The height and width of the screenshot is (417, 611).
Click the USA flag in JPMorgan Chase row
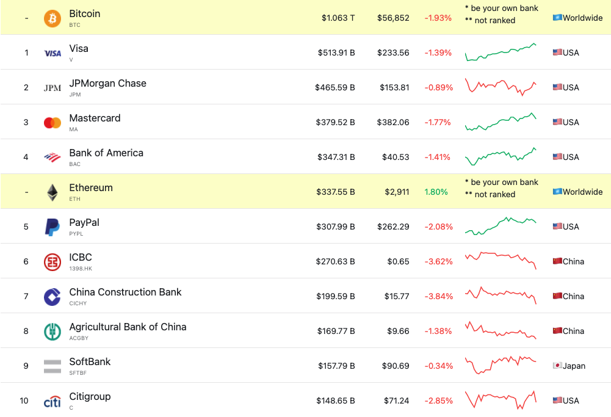point(557,87)
